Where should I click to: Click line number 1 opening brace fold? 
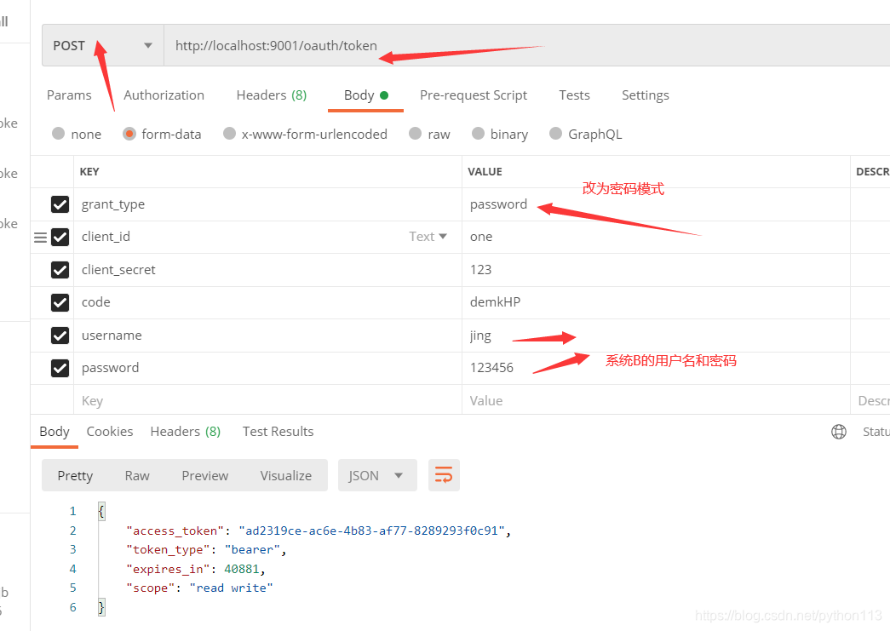(101, 511)
